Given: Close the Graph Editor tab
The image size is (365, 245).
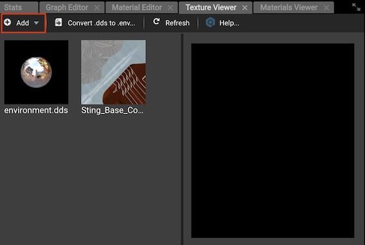Looking at the screenshot, I should [x=97, y=8].
